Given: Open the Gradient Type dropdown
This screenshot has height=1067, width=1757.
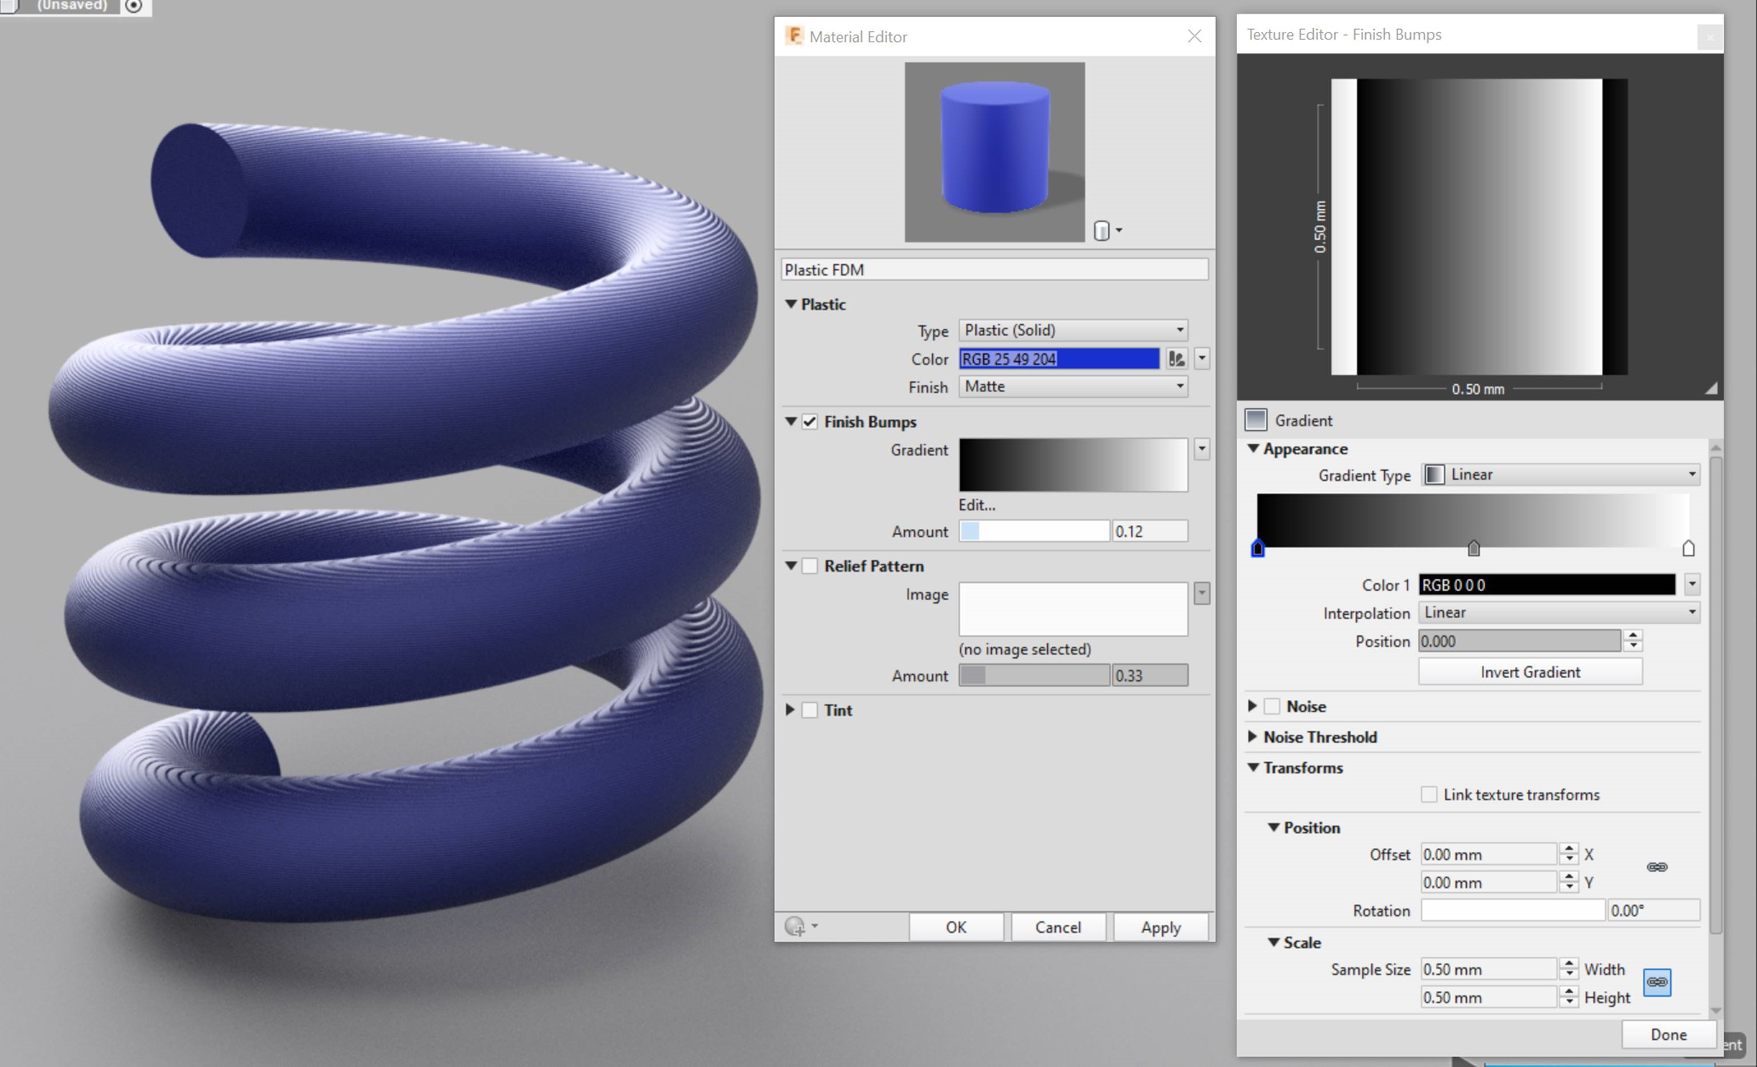Looking at the screenshot, I should coord(1560,475).
